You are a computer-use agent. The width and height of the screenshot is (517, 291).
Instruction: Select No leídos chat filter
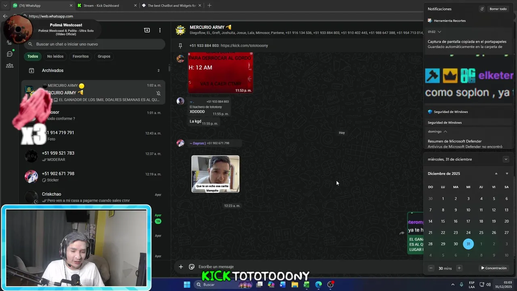pyautogui.click(x=55, y=56)
